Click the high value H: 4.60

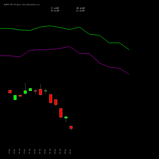pos(80,8)
